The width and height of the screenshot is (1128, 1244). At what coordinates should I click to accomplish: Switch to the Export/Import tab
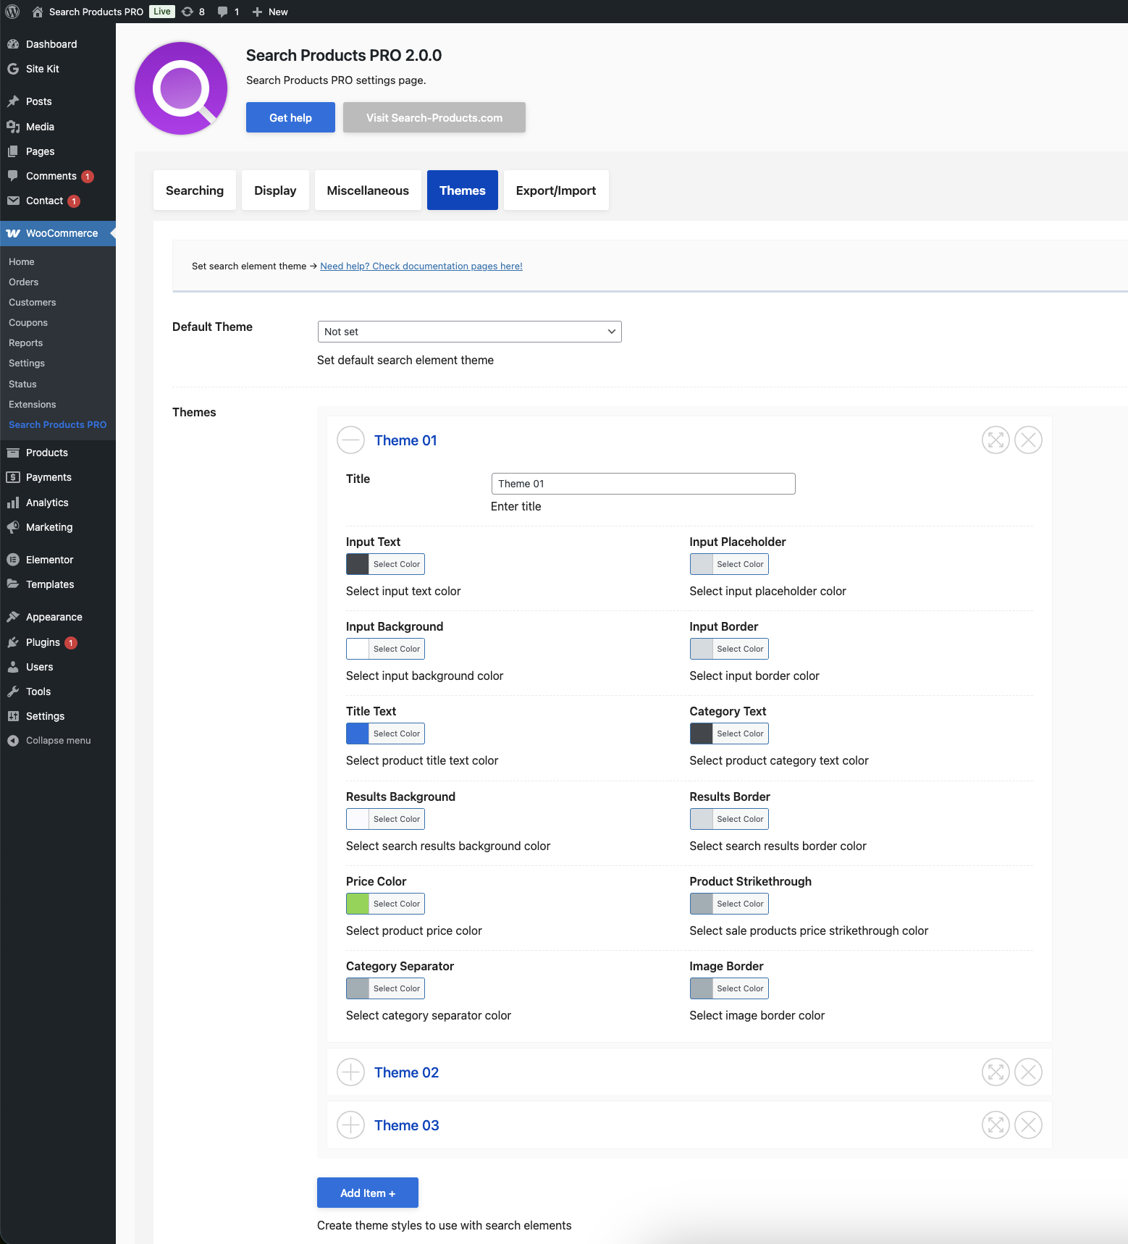556,190
